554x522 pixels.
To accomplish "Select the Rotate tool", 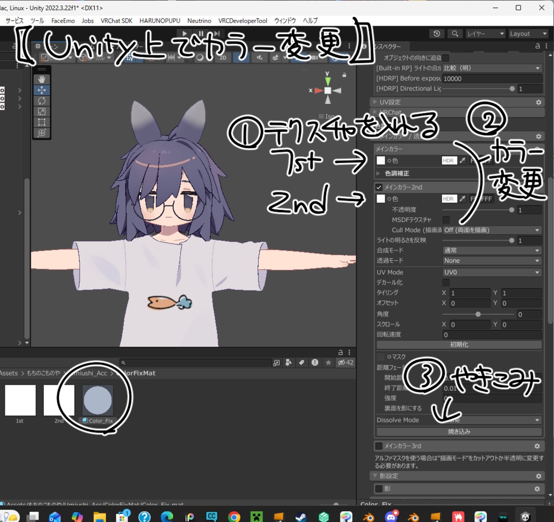I will 42,101.
